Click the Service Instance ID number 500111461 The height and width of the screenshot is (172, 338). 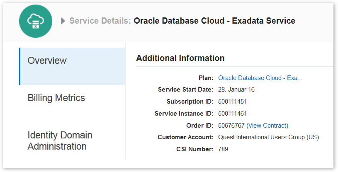coord(233,113)
